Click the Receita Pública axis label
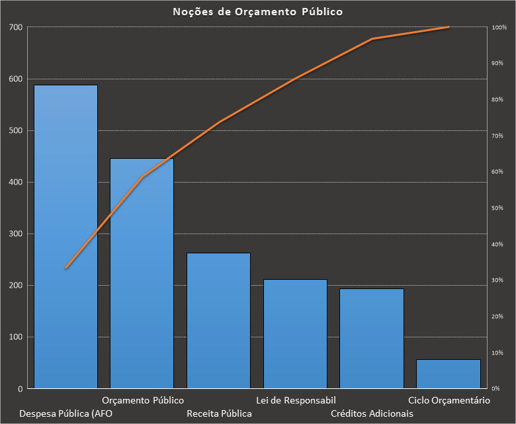The image size is (516, 424). coord(219,413)
